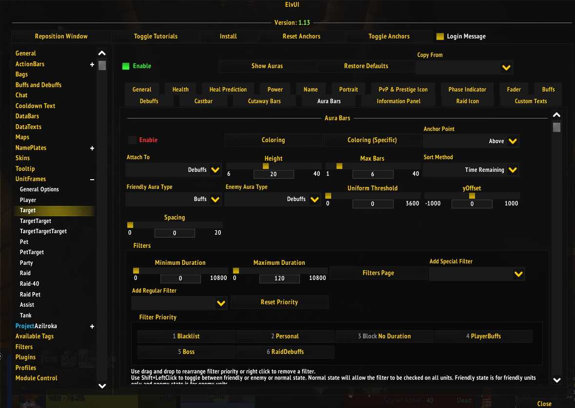Open the Add Special Filter dropdown
Viewport: 575px width, 408px height.
476,274
